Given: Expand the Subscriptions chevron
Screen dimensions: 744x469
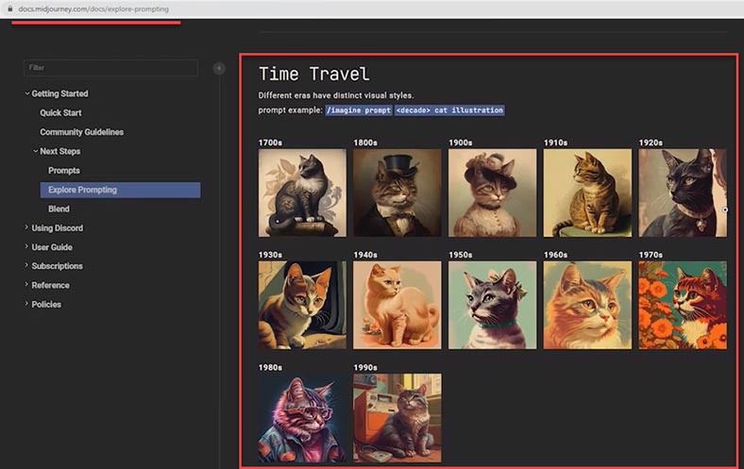Looking at the screenshot, I should [x=26, y=265].
